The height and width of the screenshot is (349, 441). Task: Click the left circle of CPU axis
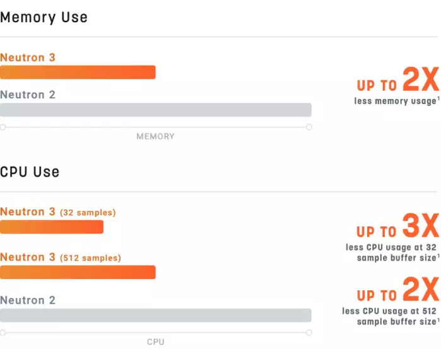[3, 333]
